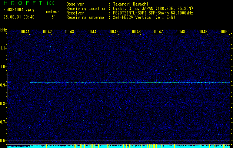Click the 0041 time marker
233x148 pixels.
click(x=25, y=31)
